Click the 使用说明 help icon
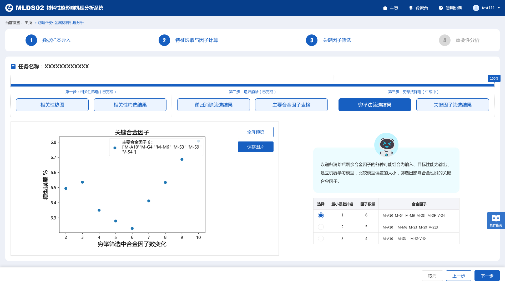The height and width of the screenshot is (284, 505). click(x=441, y=8)
